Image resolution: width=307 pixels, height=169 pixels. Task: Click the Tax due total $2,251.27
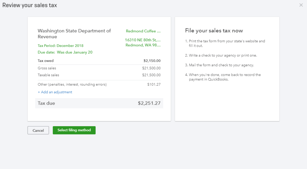tap(149, 103)
